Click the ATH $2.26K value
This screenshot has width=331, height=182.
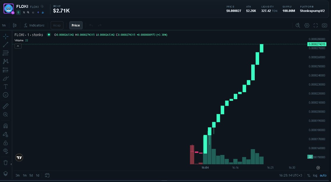point(251,11)
